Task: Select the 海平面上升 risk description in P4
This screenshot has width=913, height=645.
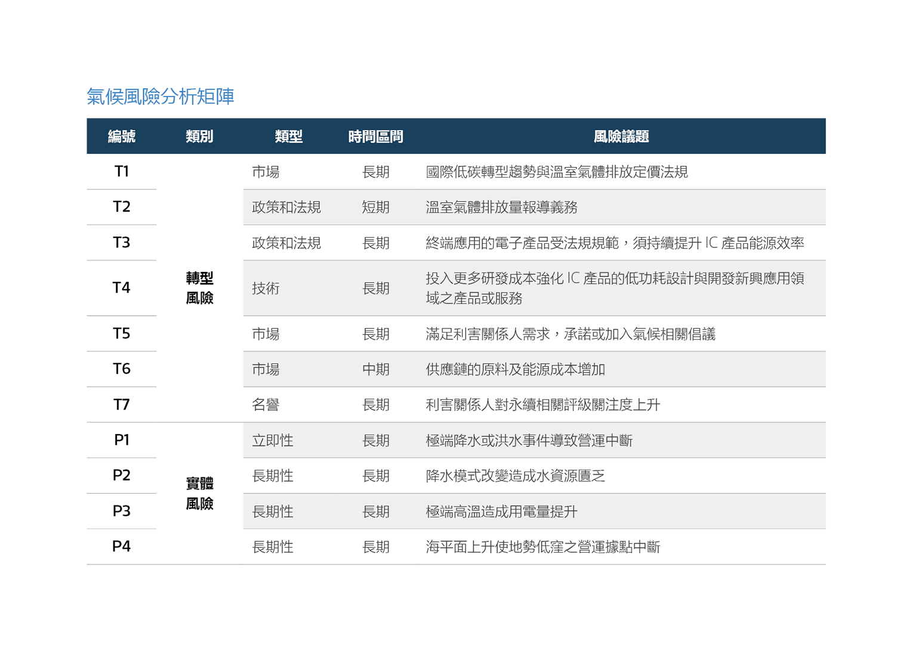Action: [542, 547]
